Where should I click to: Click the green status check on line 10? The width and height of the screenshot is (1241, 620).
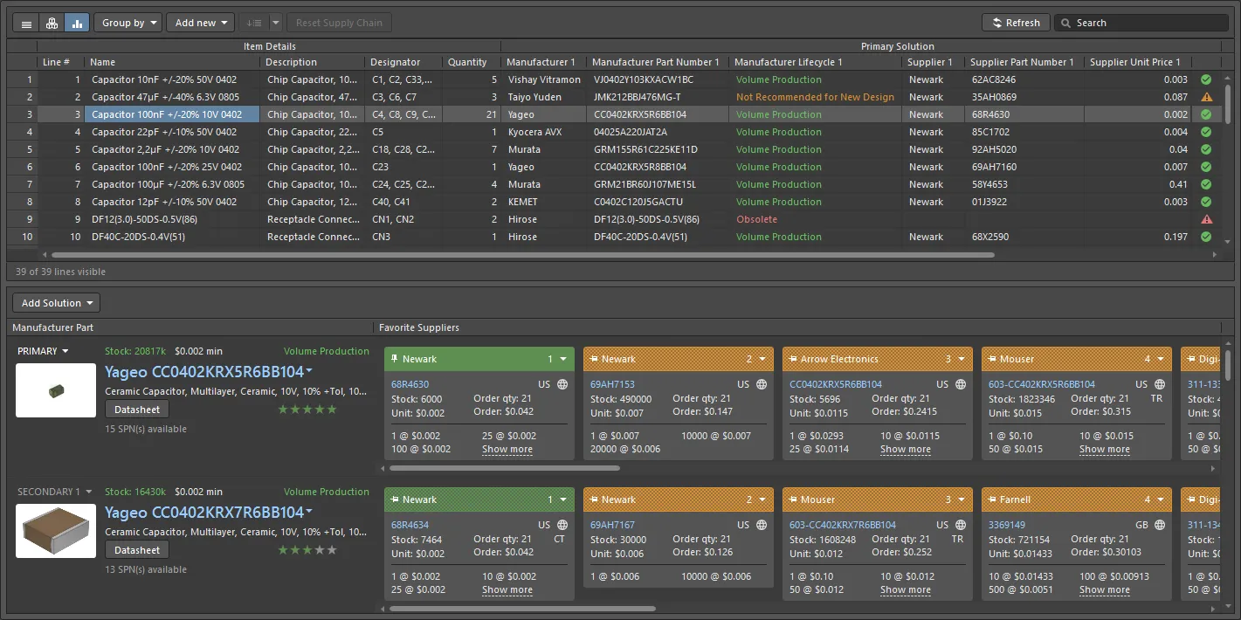click(1206, 237)
